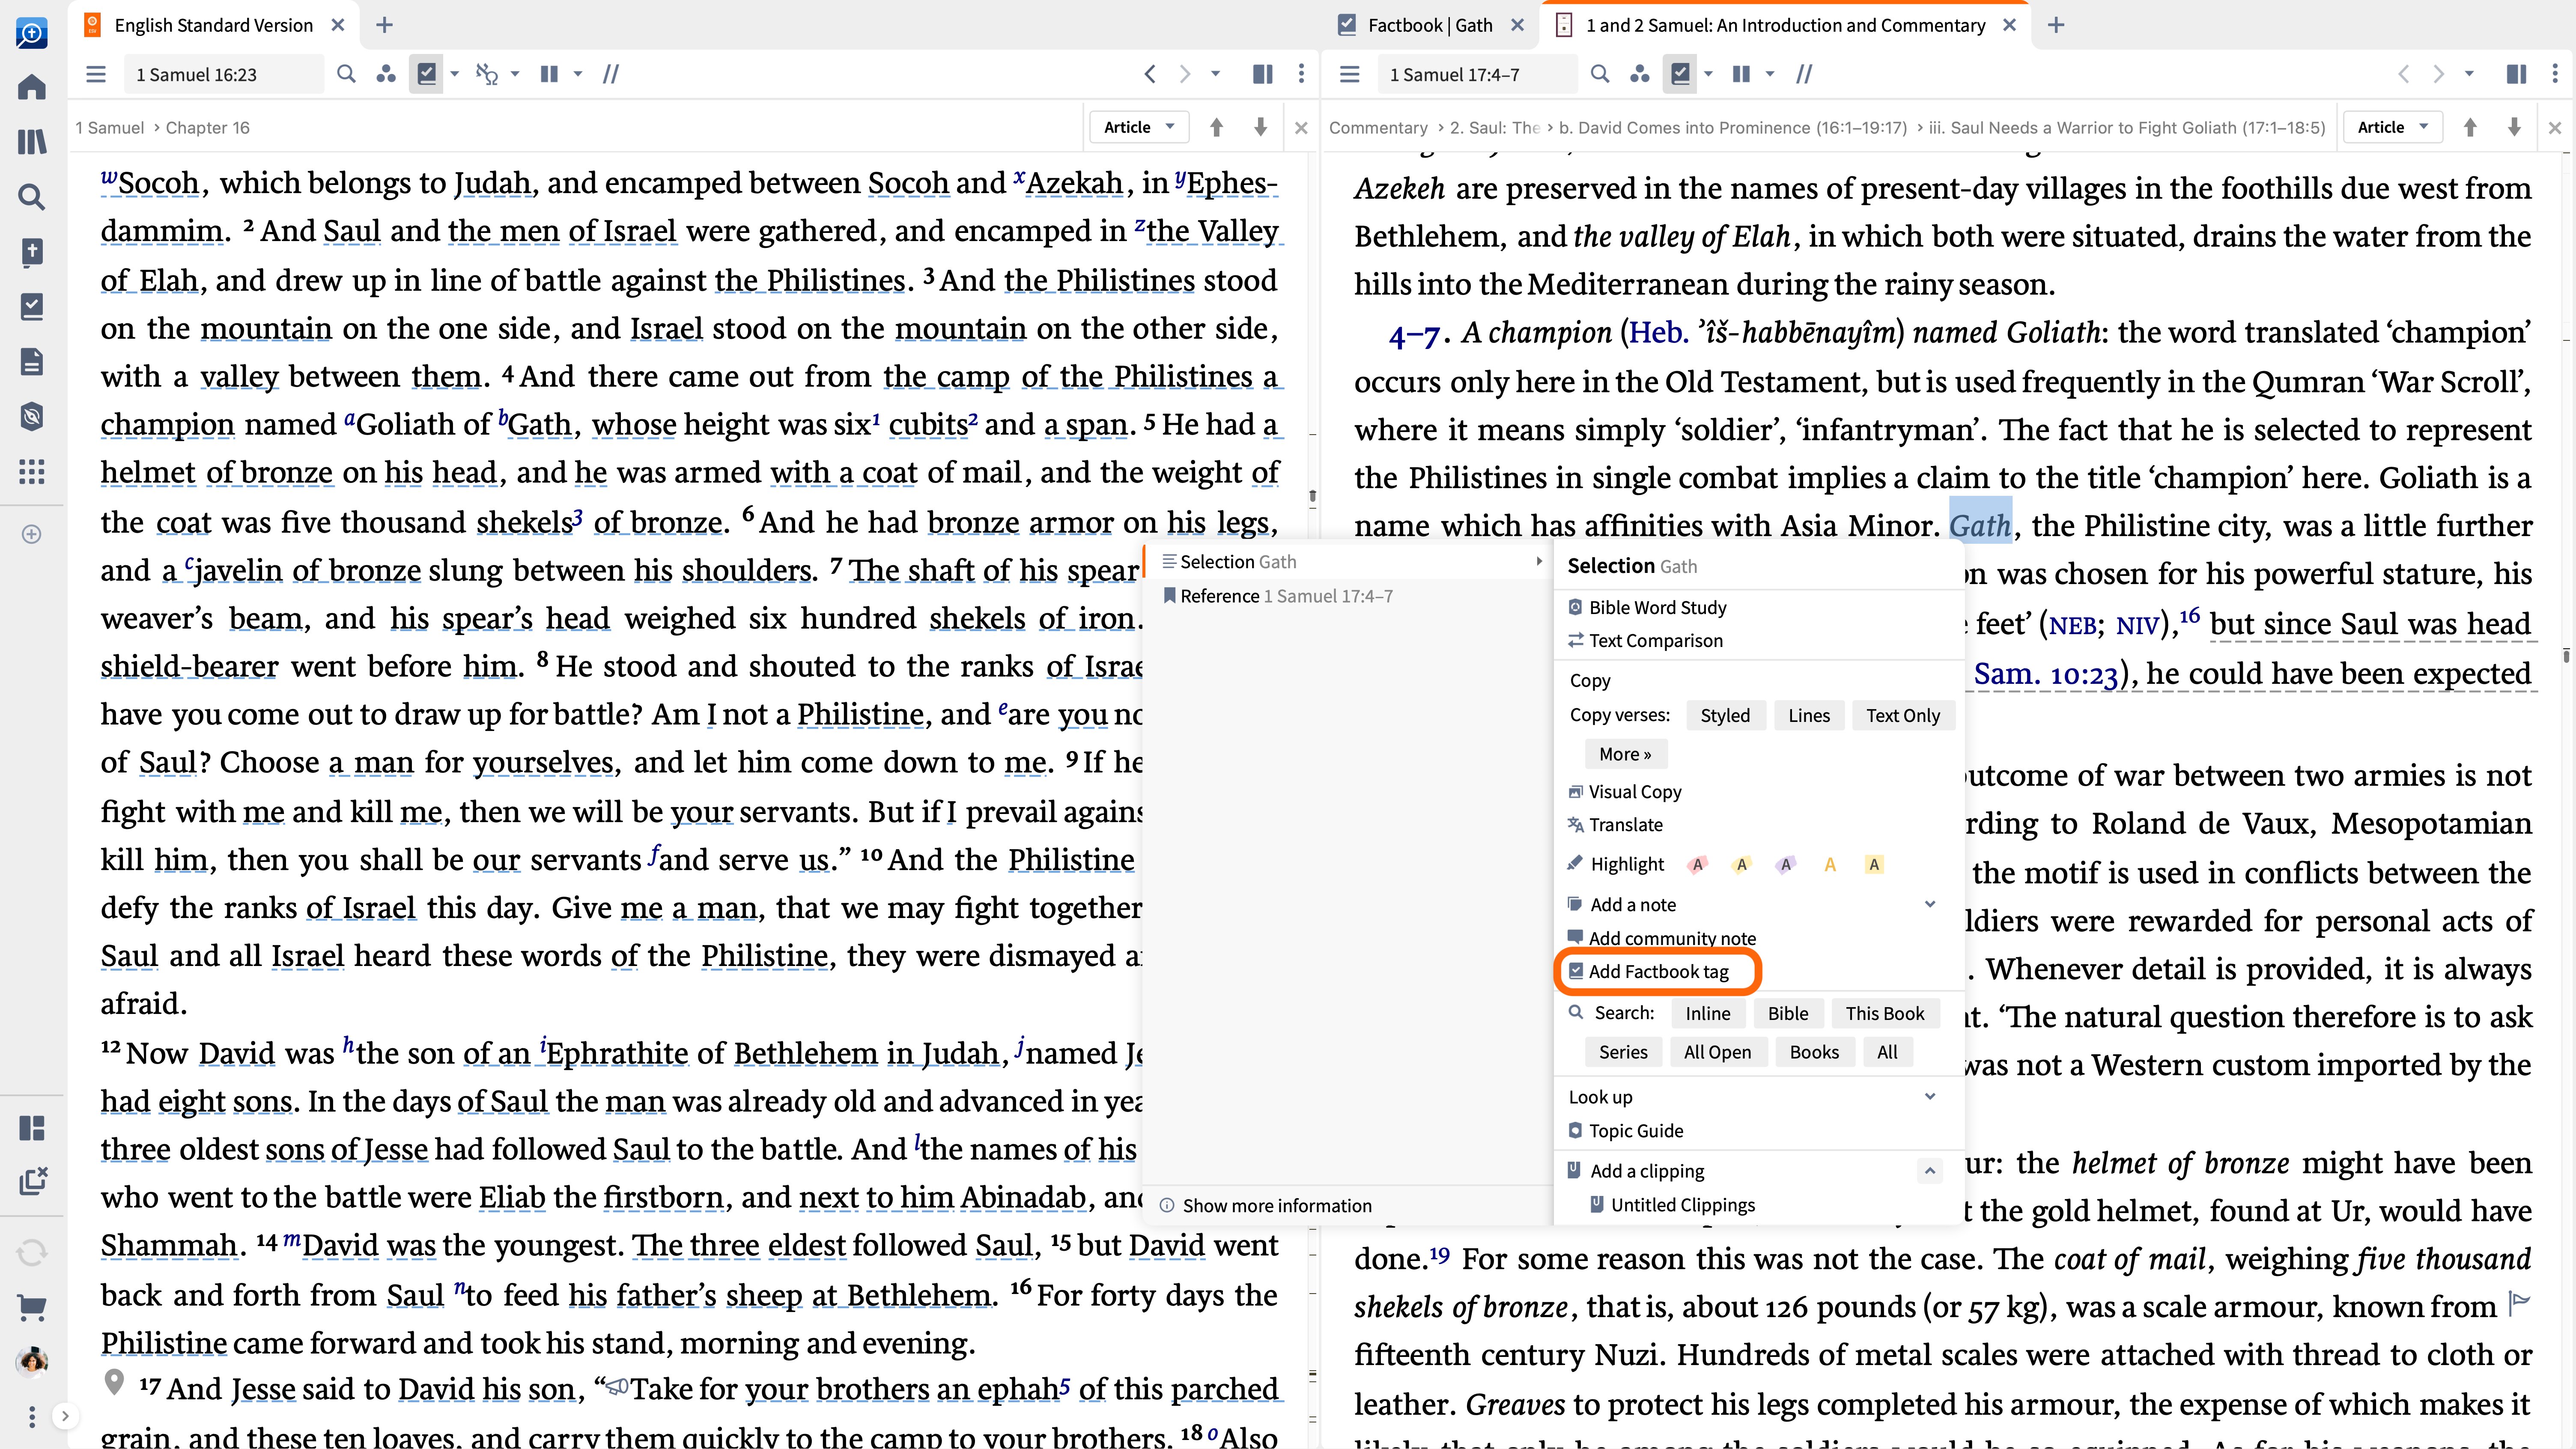2576x1449 pixels.
Task: Open ESV panel kebab menu
Action: 1301,74
